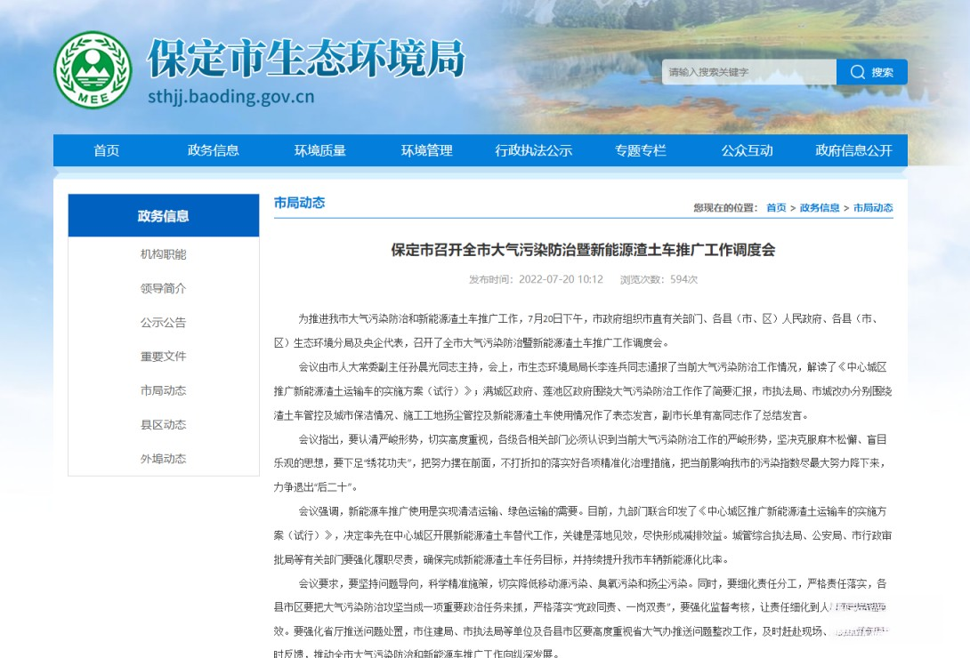Viewport: 970px width, 658px height.
Task: Open the 政府信息公开 navigation menu
Action: coord(852,150)
